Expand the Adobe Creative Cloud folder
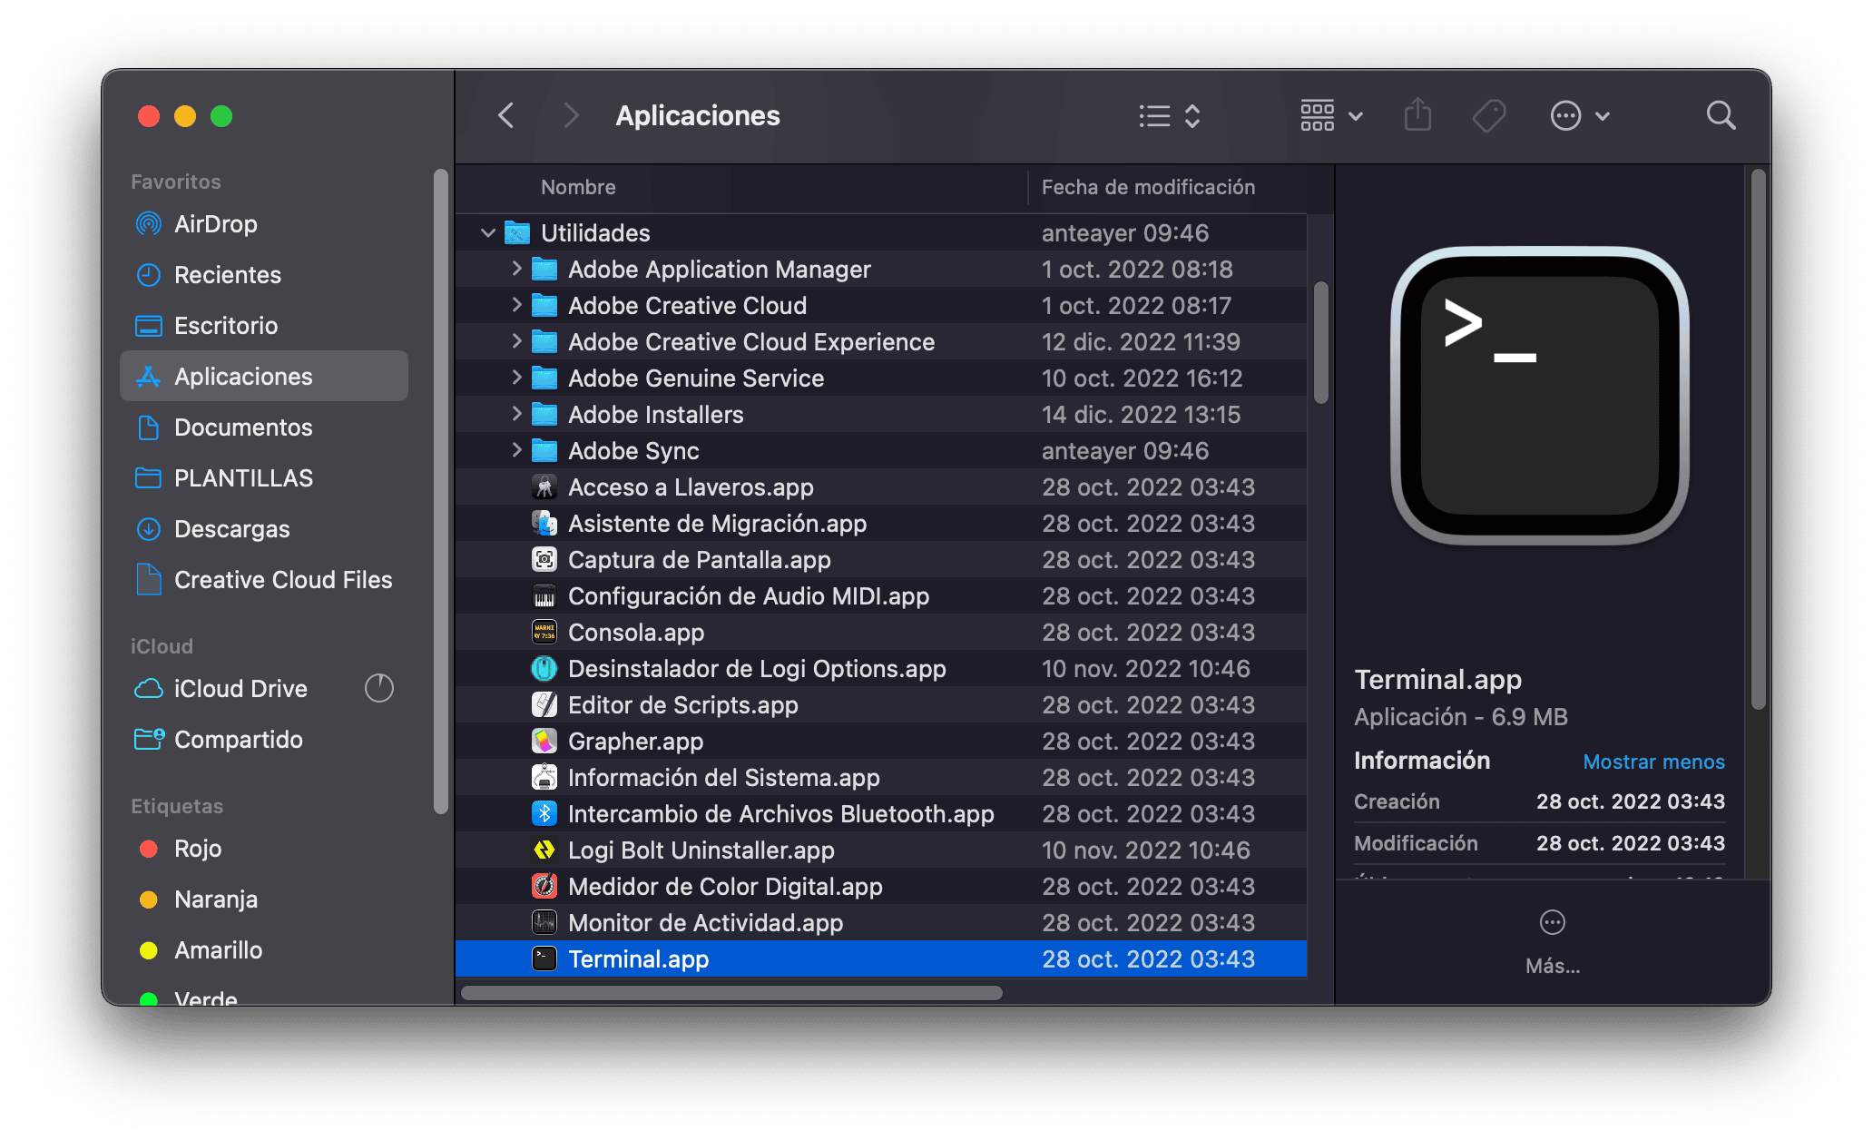Viewport: 1873px width, 1140px height. tap(515, 305)
